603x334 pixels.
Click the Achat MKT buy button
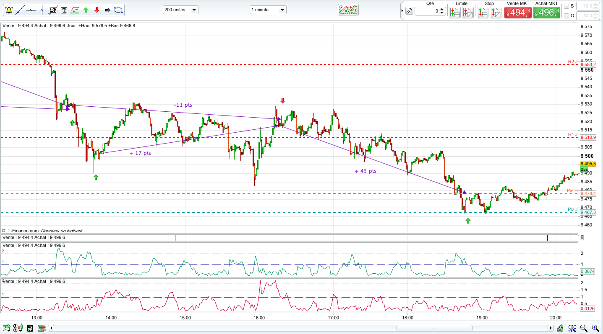click(546, 13)
